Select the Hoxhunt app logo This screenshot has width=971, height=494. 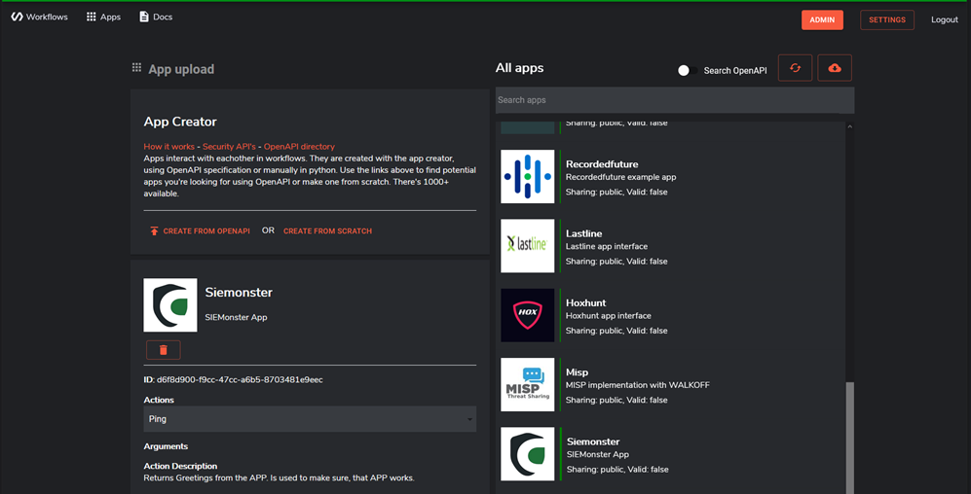point(528,315)
